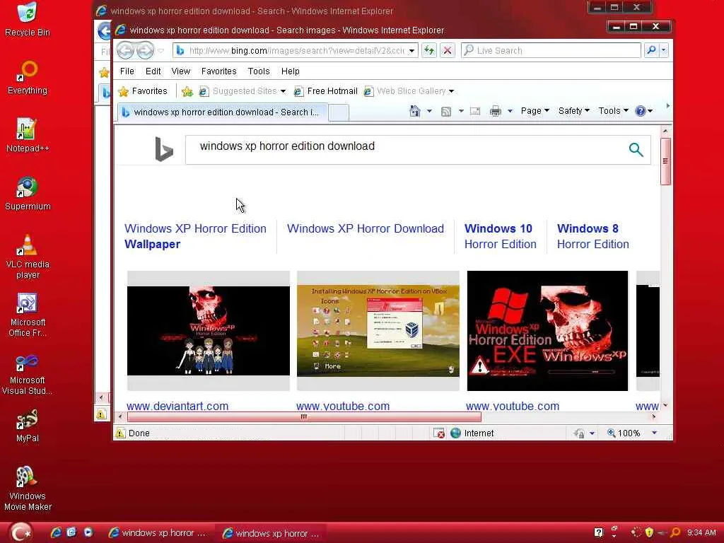Open the 'Installing on VBox' thumbnail
Viewport: 724px width, 543px height.
pos(378,331)
